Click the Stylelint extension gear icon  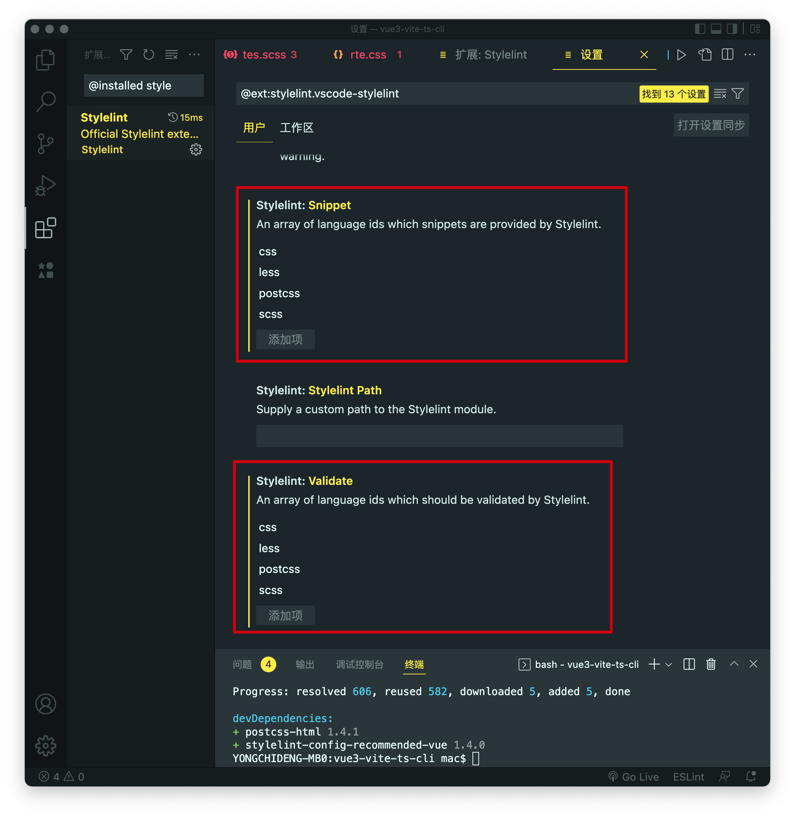point(196,150)
